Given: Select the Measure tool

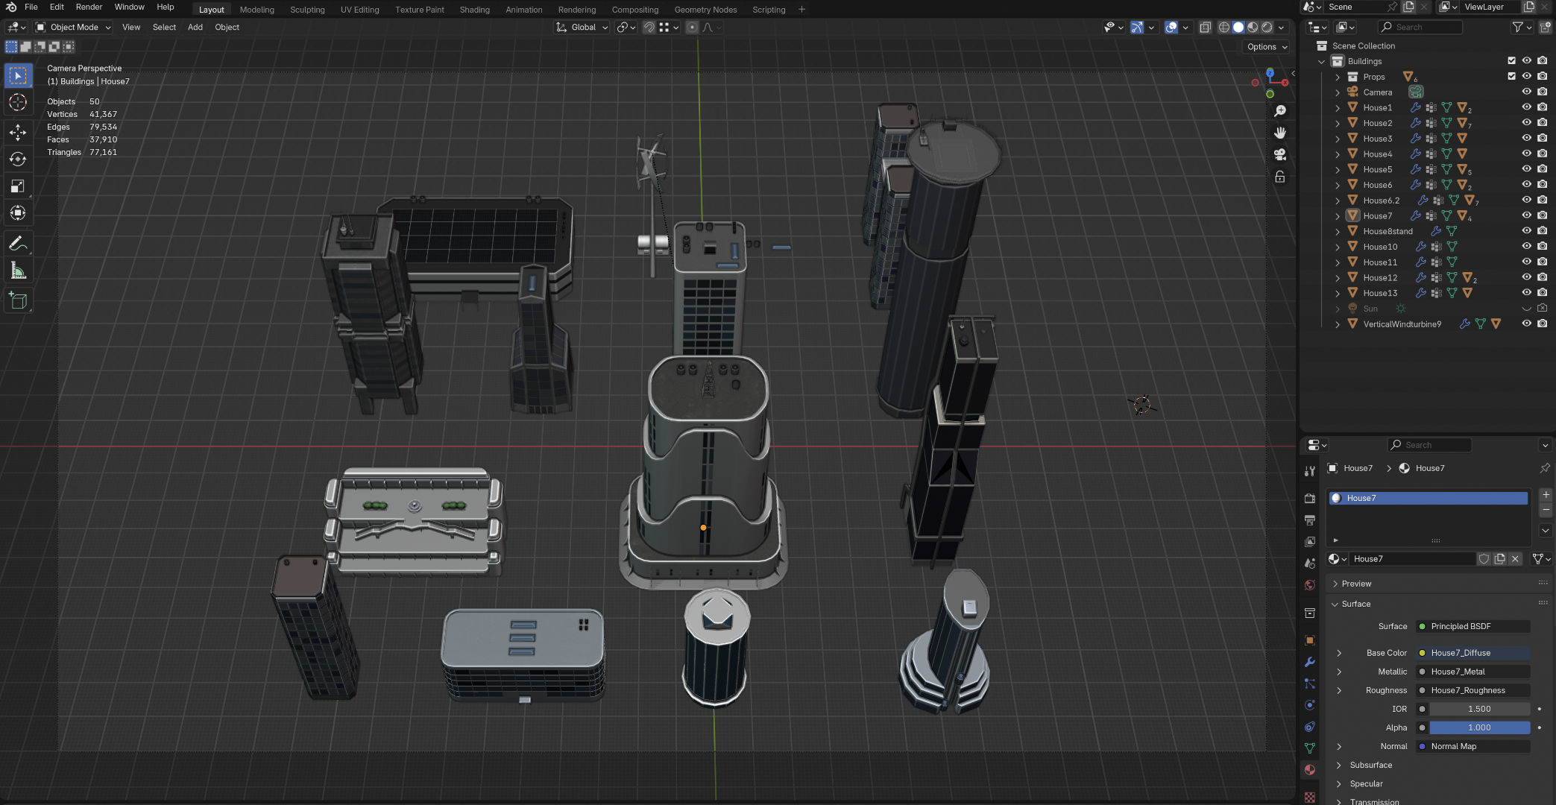Looking at the screenshot, I should point(18,271).
